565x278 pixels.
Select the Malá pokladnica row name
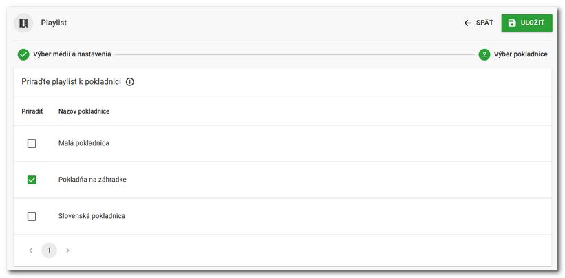pos(84,144)
